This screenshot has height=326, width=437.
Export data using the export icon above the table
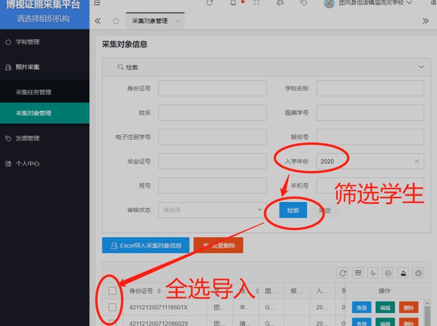tap(403, 272)
